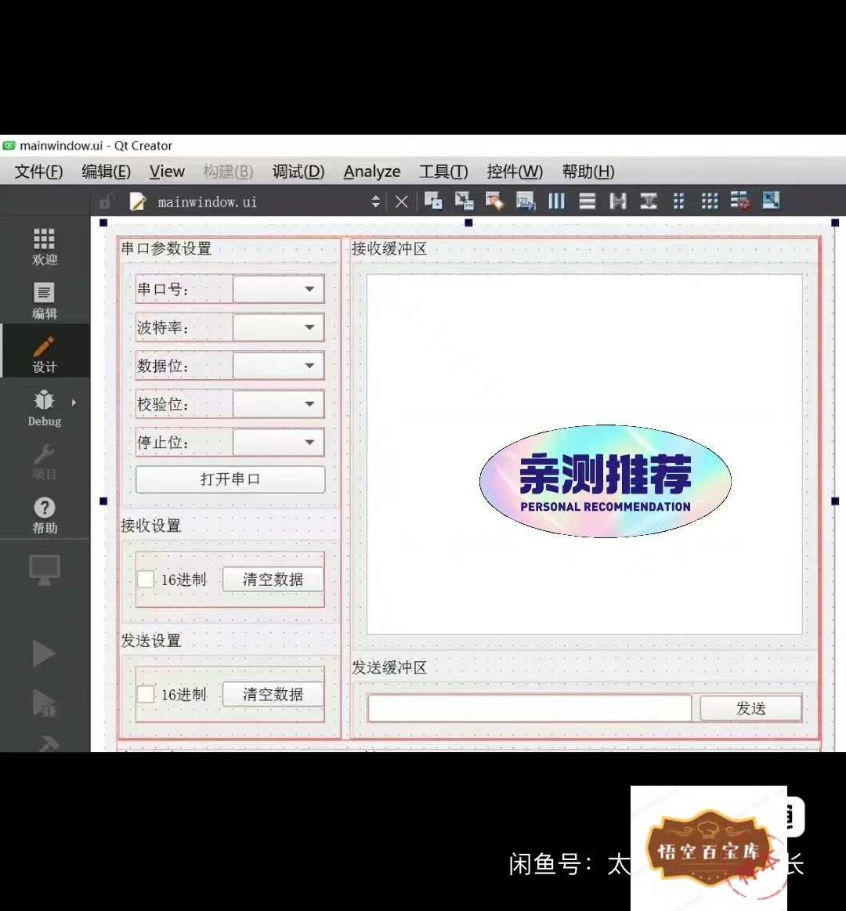Click 清空数据 button under 发送设置
The height and width of the screenshot is (911, 846).
(x=273, y=694)
